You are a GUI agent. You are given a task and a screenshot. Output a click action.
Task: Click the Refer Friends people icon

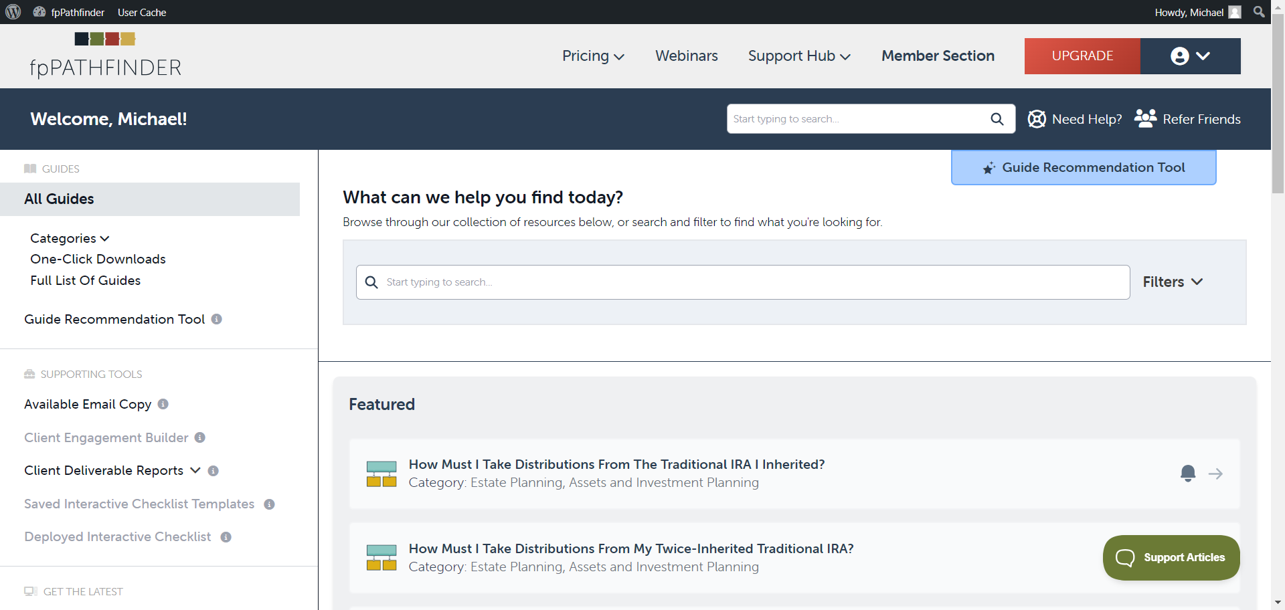[x=1145, y=118]
